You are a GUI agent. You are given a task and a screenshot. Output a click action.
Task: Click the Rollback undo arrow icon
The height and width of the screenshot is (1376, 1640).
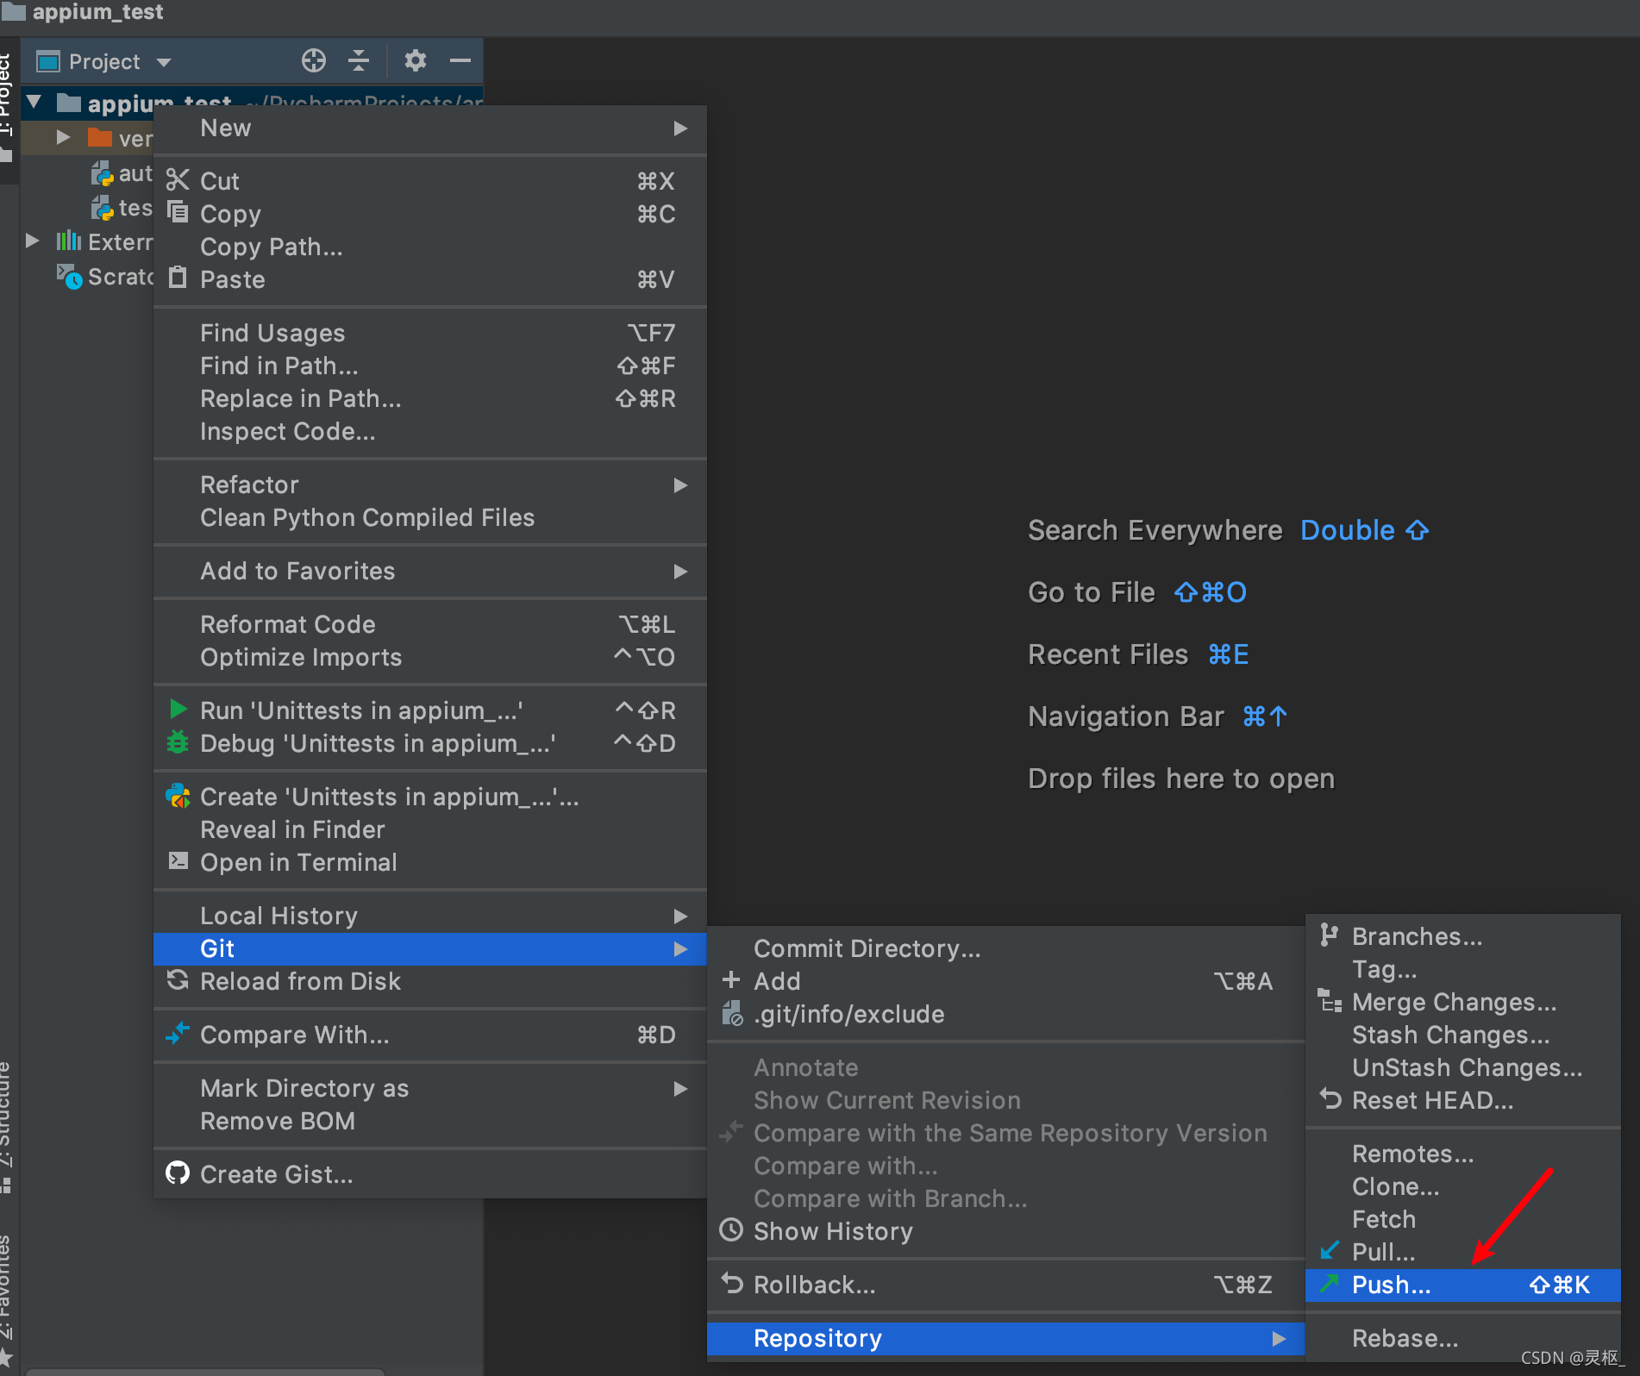point(732,1284)
